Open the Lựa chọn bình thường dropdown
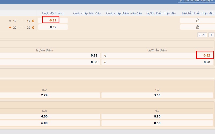The width and height of the screenshot is (215, 134). [x=196, y=1]
